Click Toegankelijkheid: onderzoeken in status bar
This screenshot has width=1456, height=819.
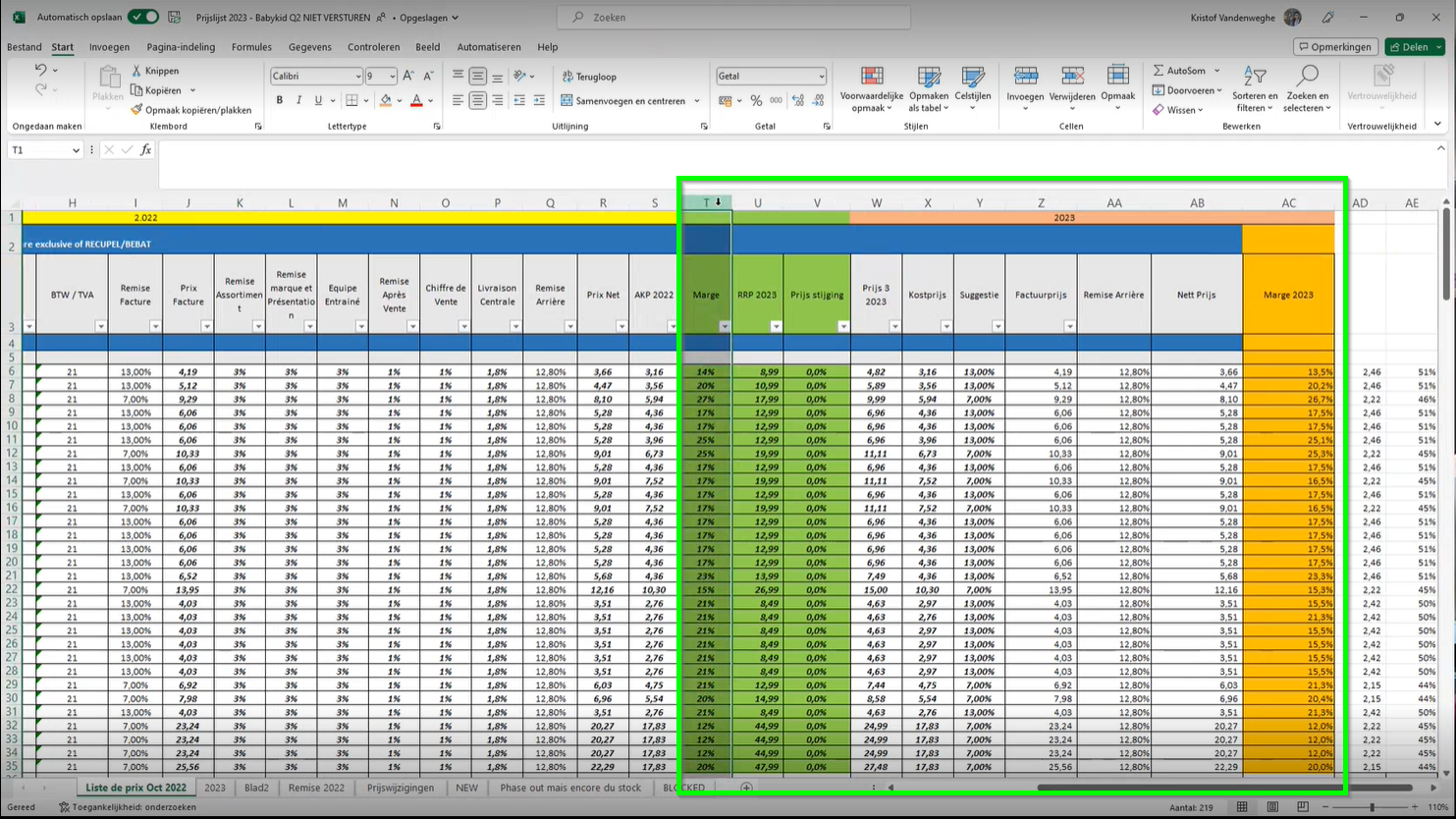click(128, 807)
